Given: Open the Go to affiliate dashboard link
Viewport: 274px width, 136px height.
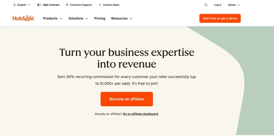Looking at the screenshot, I should click(x=140, y=114).
